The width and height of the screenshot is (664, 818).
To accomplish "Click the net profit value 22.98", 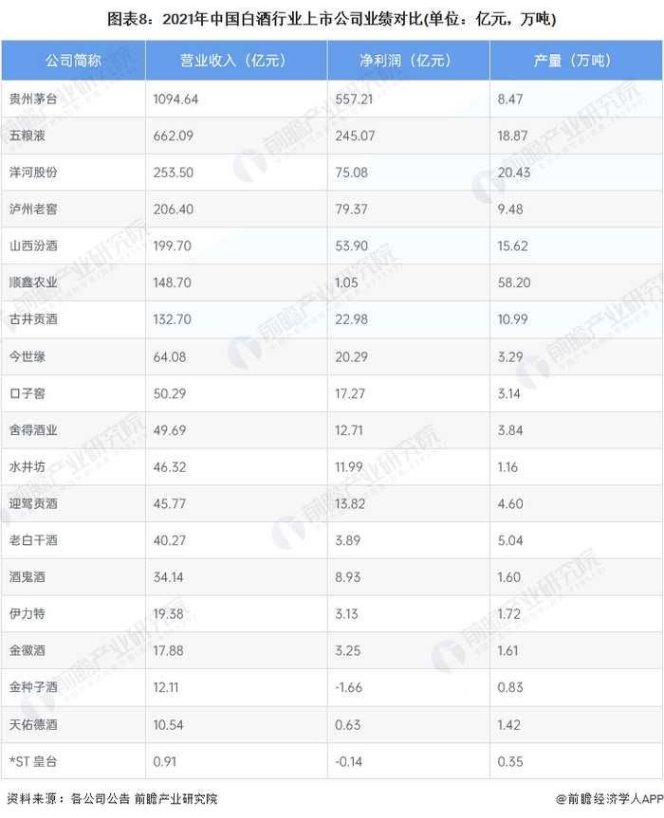I will pos(351,318).
